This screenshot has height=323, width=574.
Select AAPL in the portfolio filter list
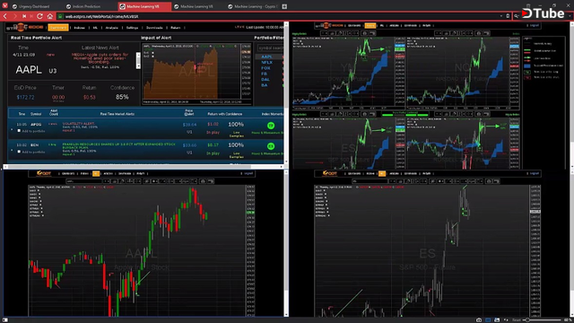pos(266,57)
